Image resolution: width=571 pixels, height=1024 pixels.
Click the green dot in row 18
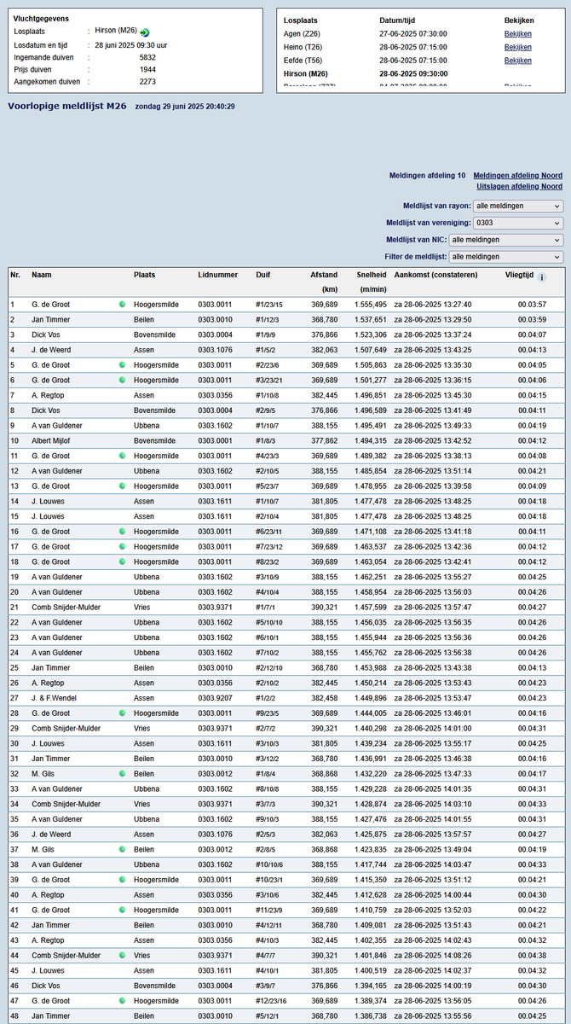pyautogui.click(x=122, y=561)
